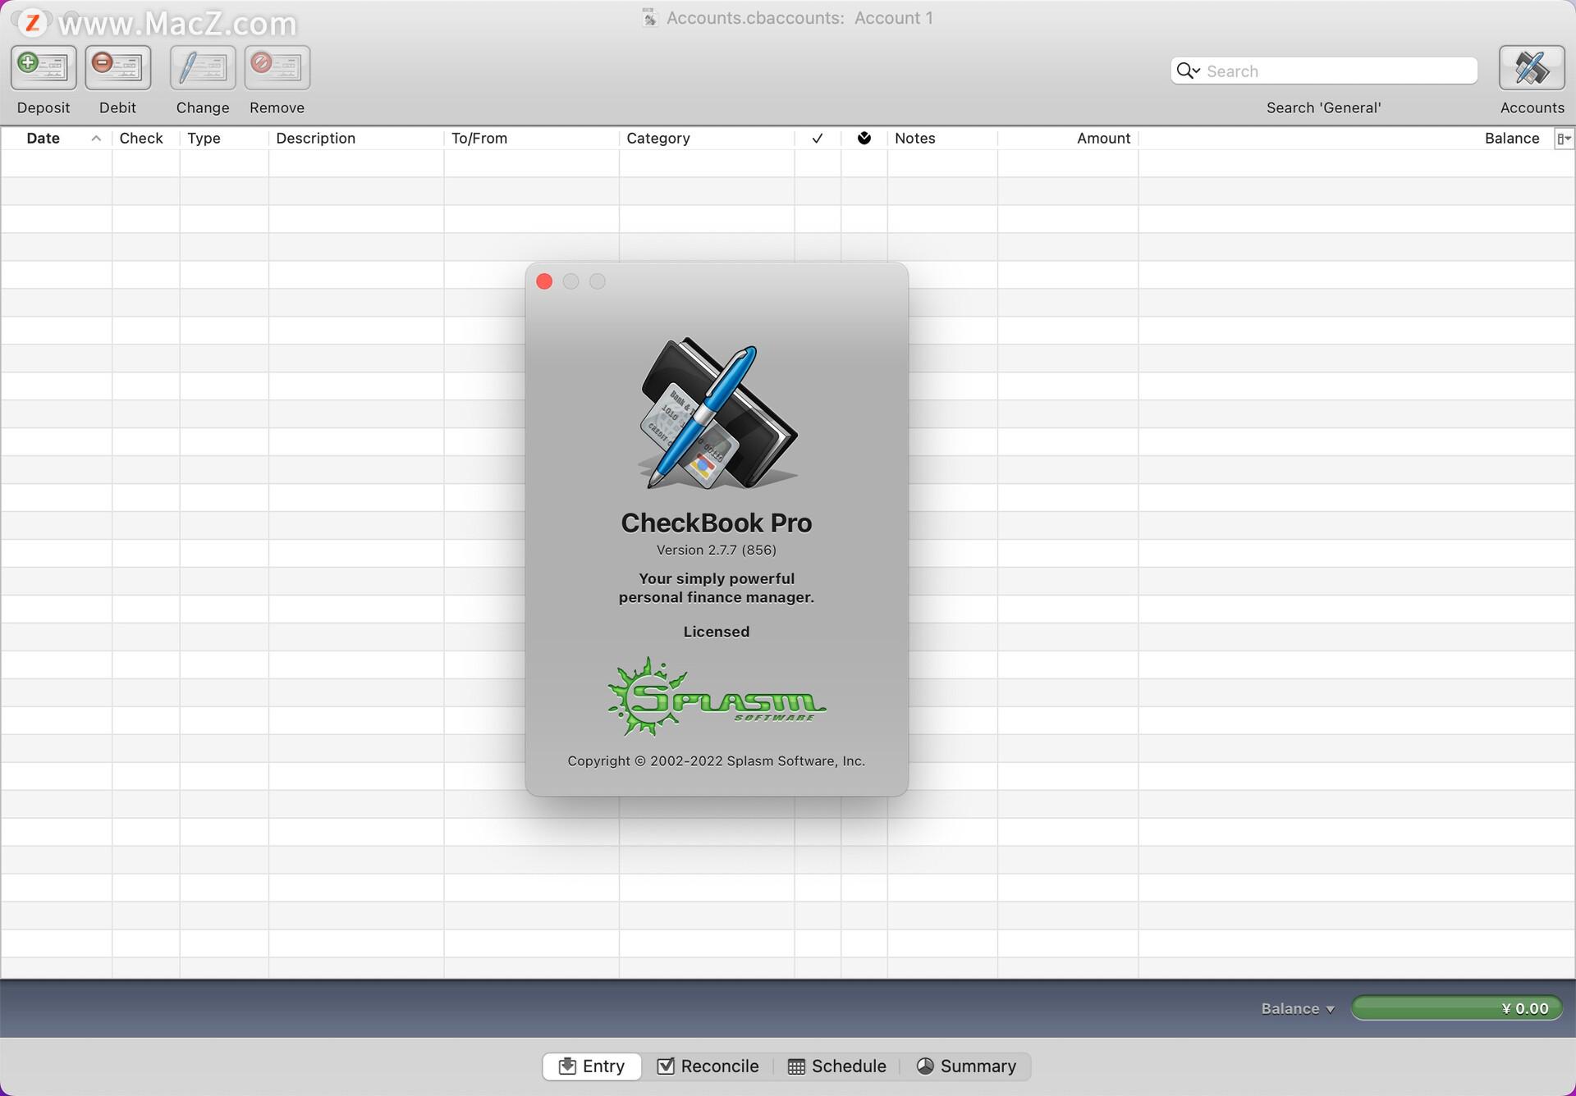Image resolution: width=1576 pixels, height=1096 pixels.
Task: Click the Deposit tool icon
Action: [x=44, y=67]
